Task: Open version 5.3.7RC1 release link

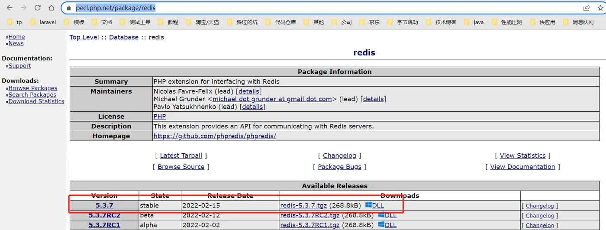Action: [104, 225]
